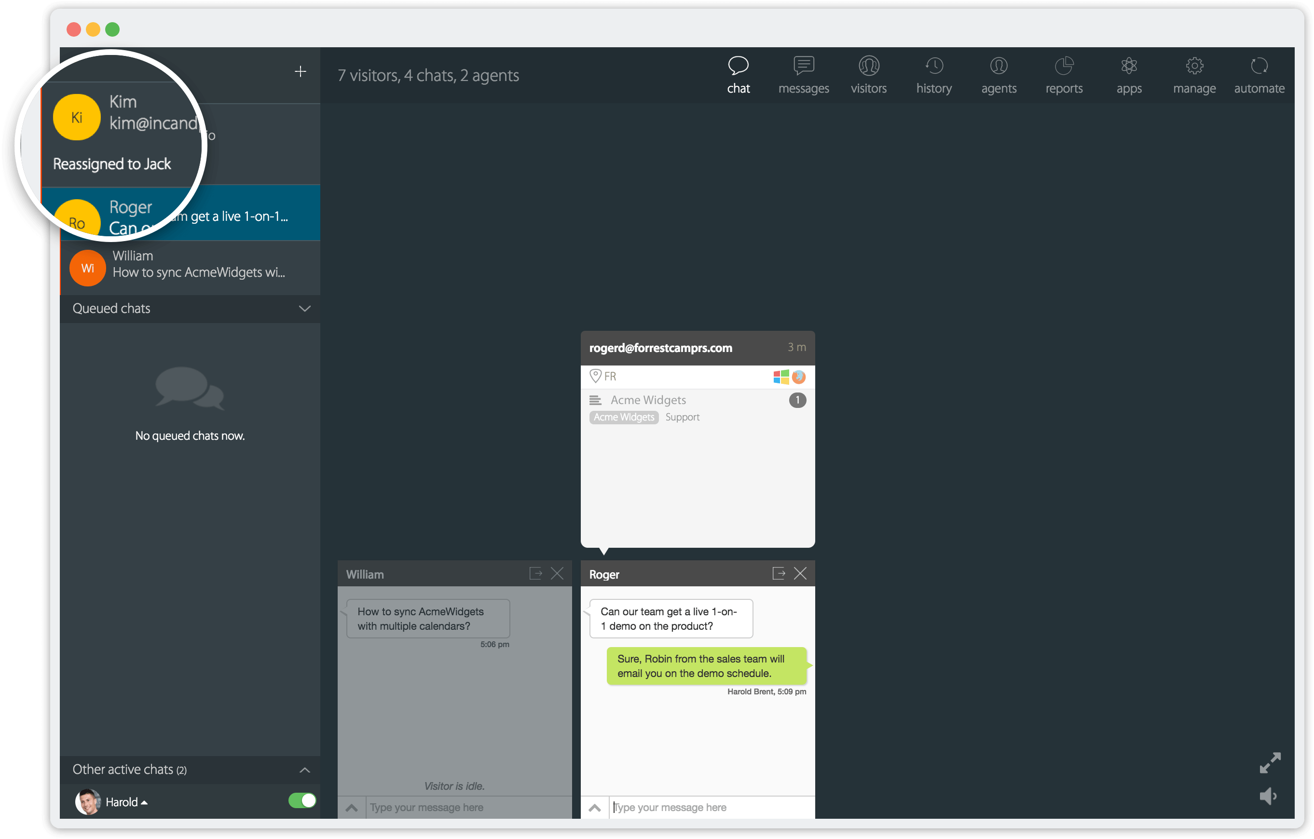Expand options arrow in Roger's chat

[595, 808]
